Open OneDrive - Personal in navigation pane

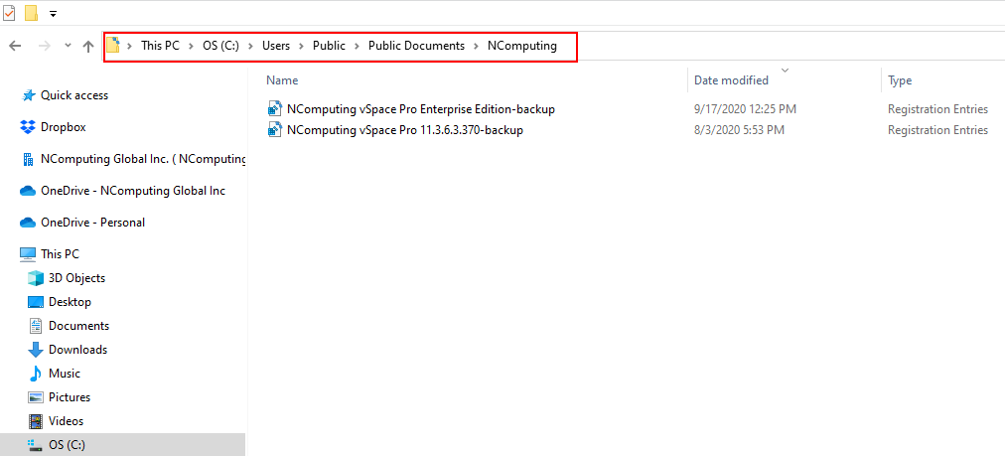93,223
